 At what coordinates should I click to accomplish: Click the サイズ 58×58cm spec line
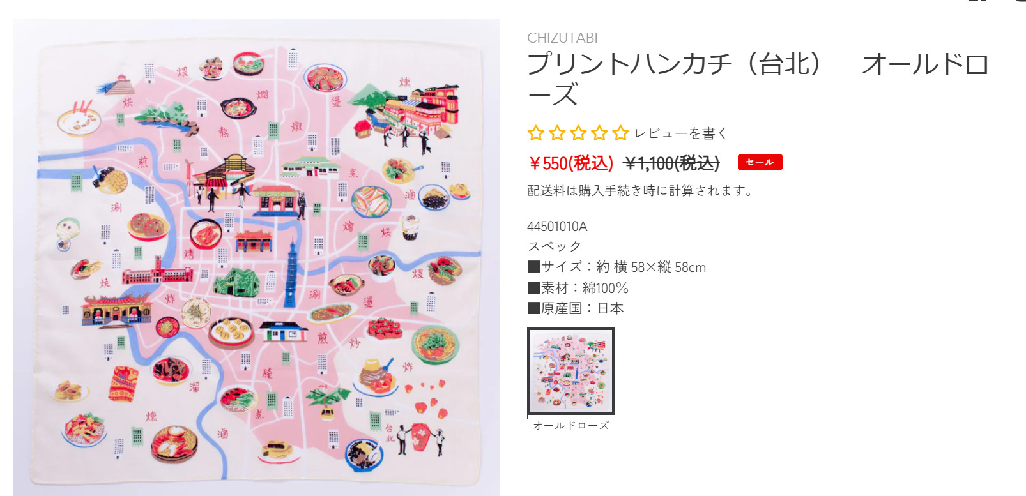[616, 267]
